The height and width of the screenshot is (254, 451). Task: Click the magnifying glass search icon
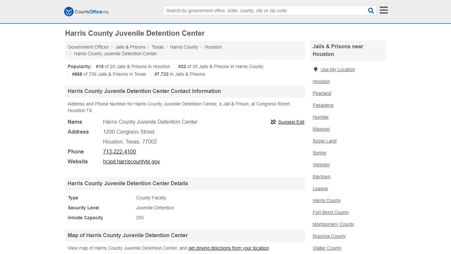pyautogui.click(x=371, y=11)
